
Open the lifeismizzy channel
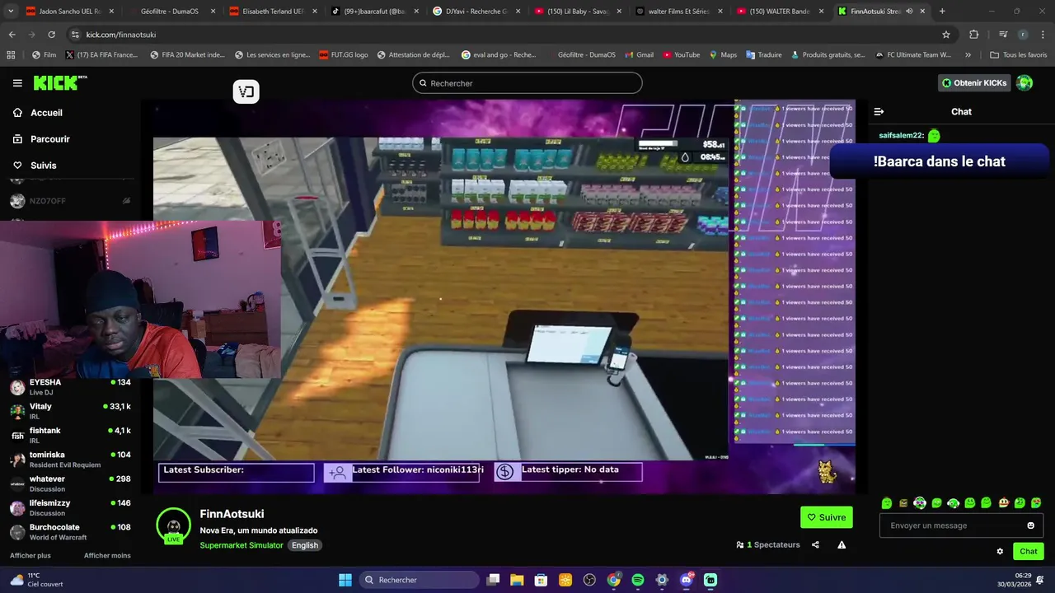click(70, 507)
